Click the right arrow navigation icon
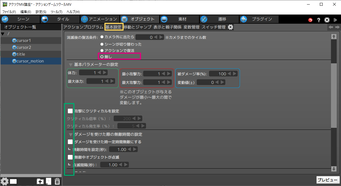341x186 pixels. (x=337, y=27)
